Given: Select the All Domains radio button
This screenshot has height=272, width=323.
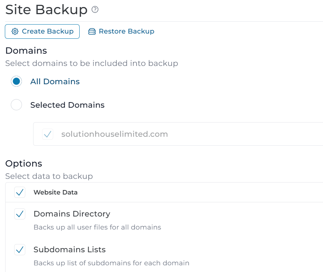Looking at the screenshot, I should tap(16, 82).
